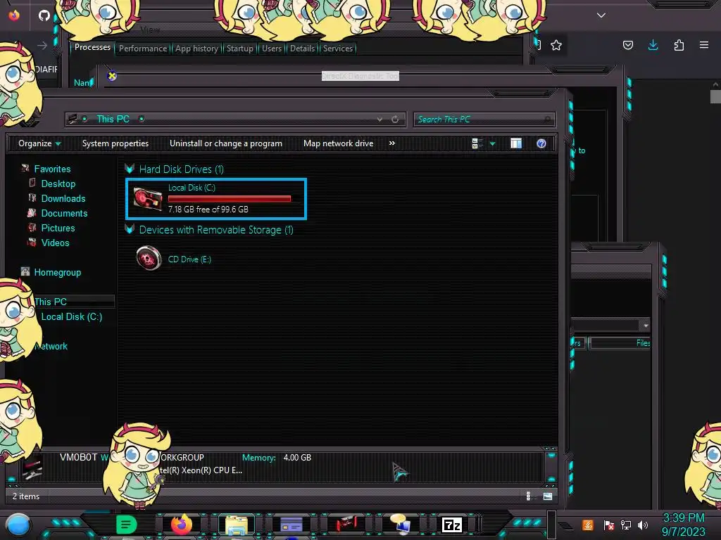The width and height of the screenshot is (721, 540).
Task: Open Task Manager Startup tab
Action: tap(240, 49)
